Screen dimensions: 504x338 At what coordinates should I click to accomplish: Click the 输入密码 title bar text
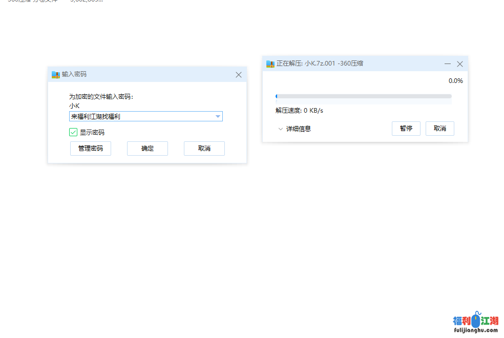click(74, 74)
